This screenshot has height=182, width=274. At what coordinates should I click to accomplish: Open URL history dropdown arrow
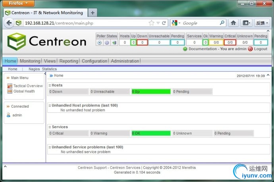point(158,23)
